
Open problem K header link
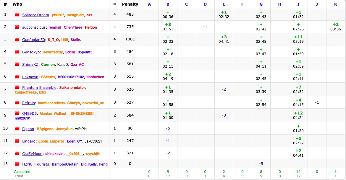coord(335,4)
